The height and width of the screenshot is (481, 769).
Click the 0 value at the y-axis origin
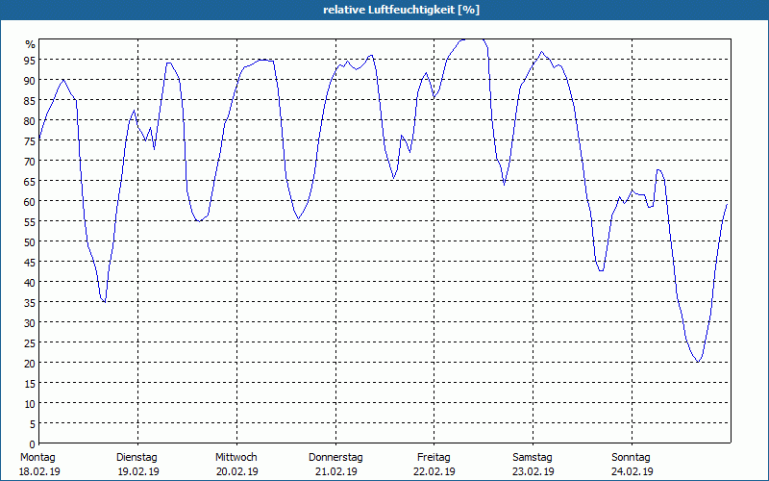pos(33,444)
